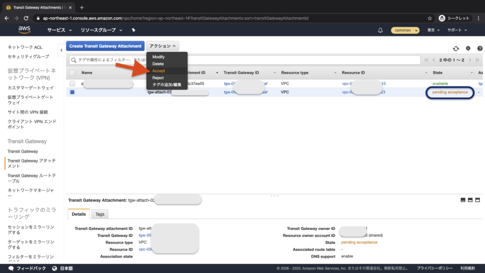
Task: Open the incognito profile indicator
Action: [455, 18]
